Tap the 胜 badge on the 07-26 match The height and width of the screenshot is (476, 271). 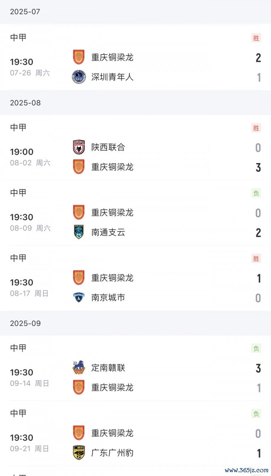tap(256, 38)
